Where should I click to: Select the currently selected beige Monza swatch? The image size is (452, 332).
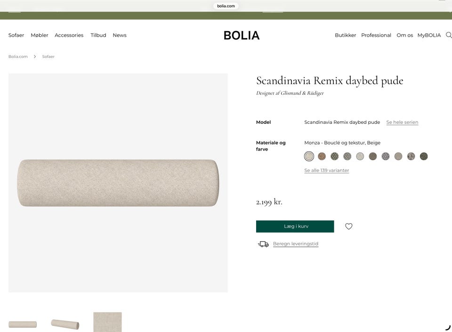click(309, 156)
